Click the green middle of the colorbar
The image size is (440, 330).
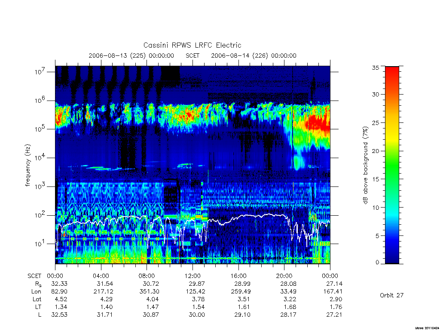(392, 165)
